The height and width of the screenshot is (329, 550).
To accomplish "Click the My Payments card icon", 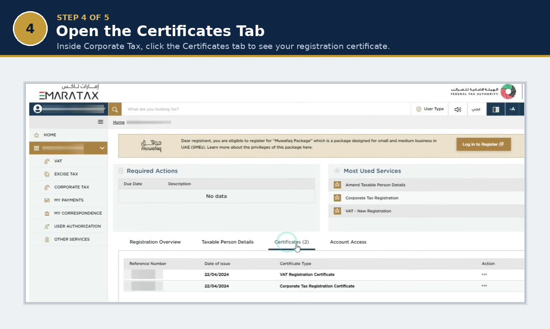I will (47, 200).
